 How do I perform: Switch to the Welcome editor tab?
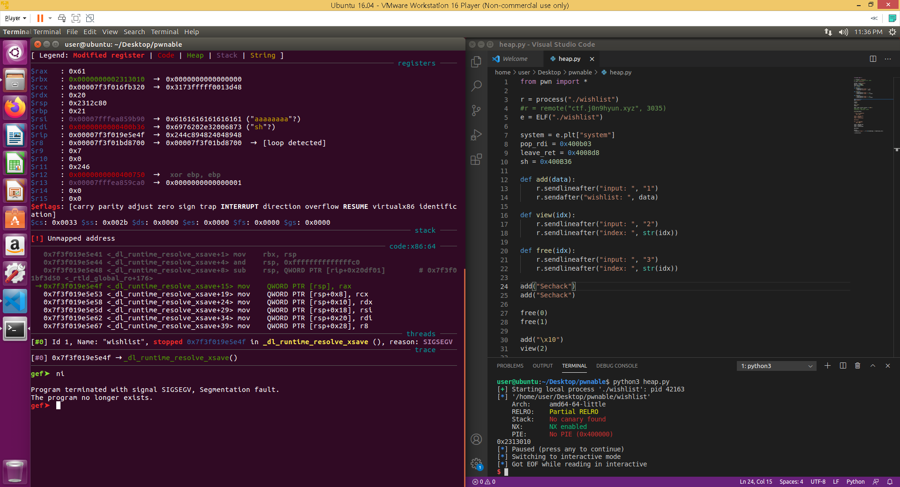tap(515, 59)
